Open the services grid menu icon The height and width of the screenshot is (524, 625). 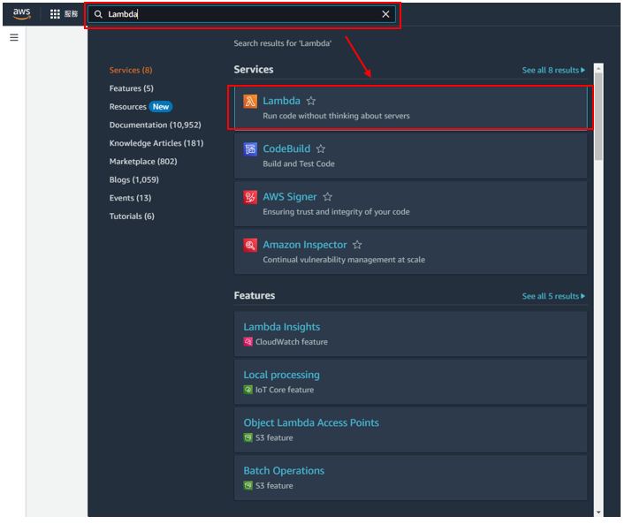55,14
